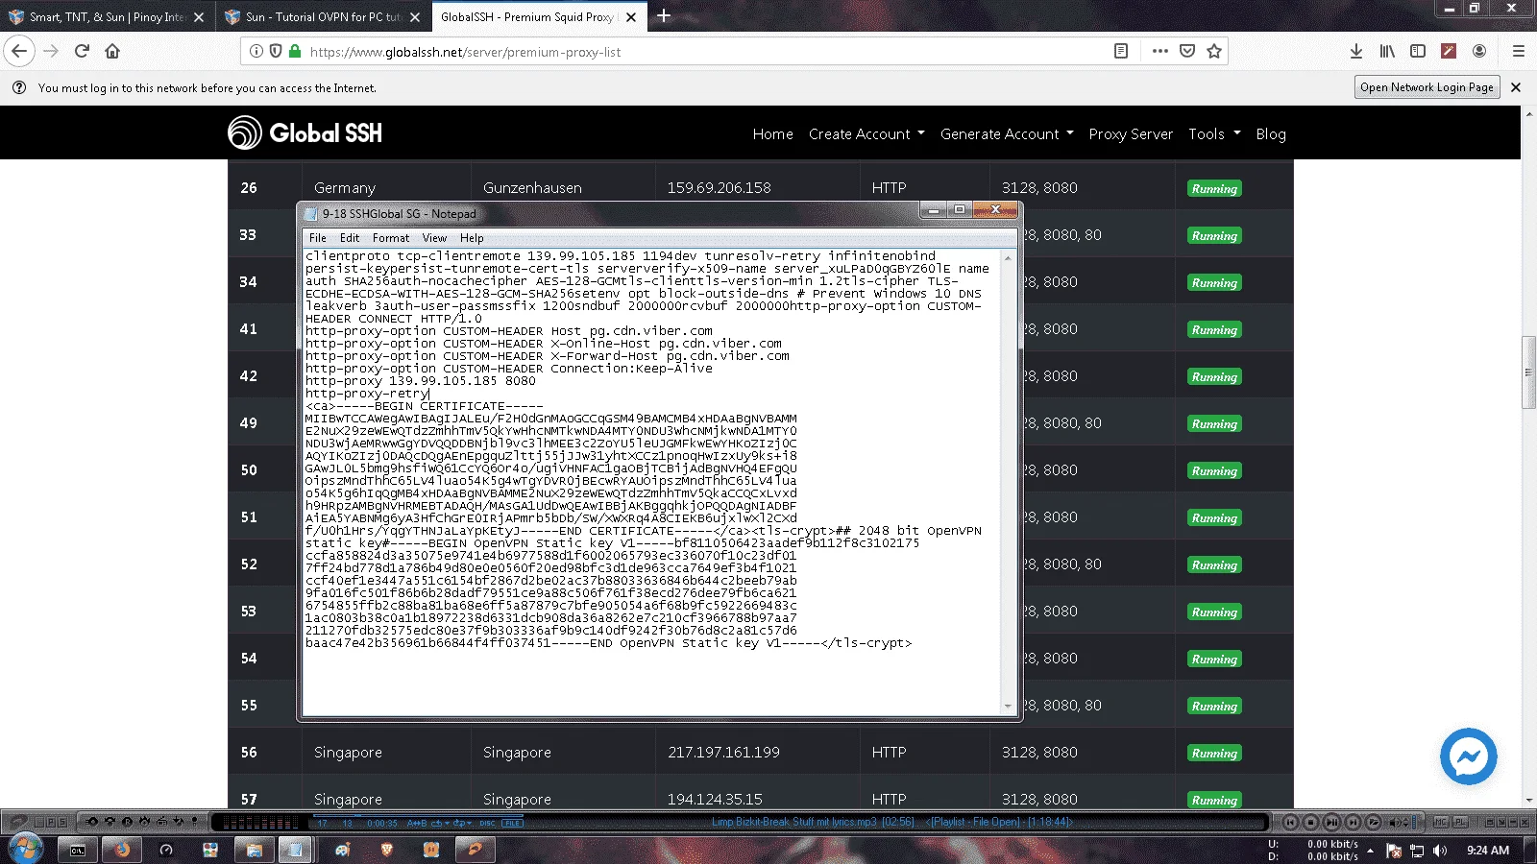Toggle reader view in address bar
The width and height of the screenshot is (1537, 864).
coord(1120,51)
